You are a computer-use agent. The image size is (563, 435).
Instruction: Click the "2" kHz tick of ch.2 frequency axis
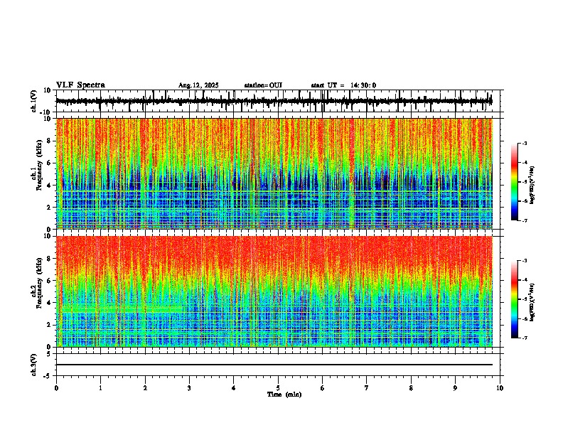point(49,325)
